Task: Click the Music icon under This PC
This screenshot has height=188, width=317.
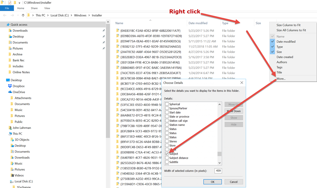Action: tap(12, 163)
